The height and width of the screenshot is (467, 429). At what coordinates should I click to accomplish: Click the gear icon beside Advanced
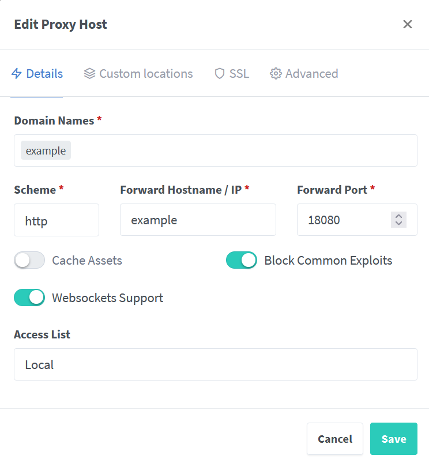(276, 74)
